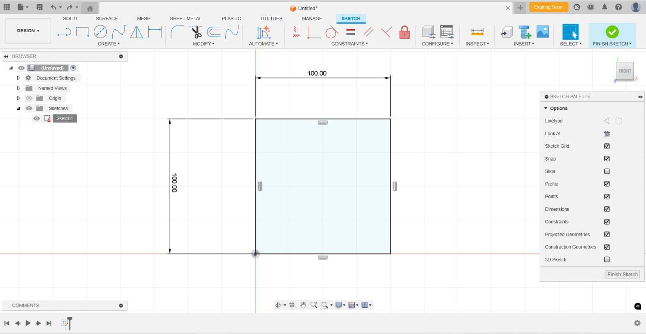Select the Fillet tool in Modify

pyautogui.click(x=177, y=32)
